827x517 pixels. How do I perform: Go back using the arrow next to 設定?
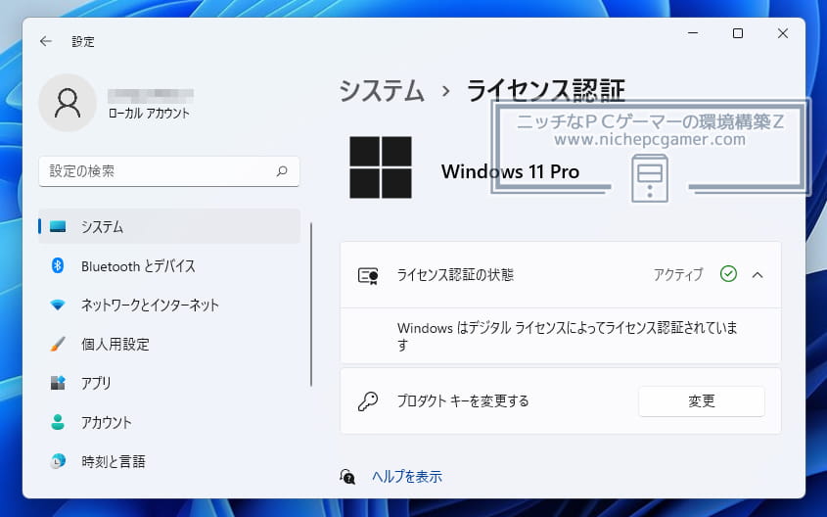pyautogui.click(x=46, y=41)
